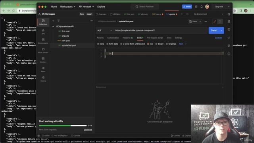
Task: Click the New button in workspace
Action: [82, 14]
